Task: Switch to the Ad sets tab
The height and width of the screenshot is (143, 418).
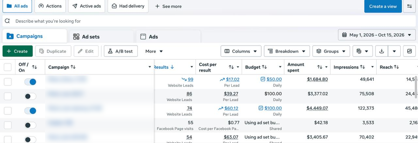Action: [102, 37]
